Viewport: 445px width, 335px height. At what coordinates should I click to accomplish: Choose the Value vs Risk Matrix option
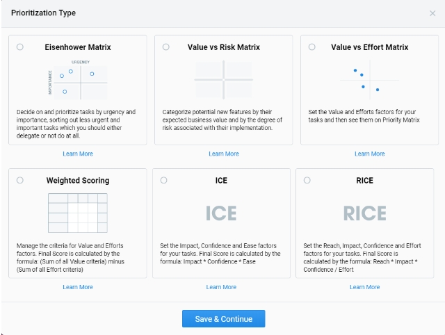[165, 47]
